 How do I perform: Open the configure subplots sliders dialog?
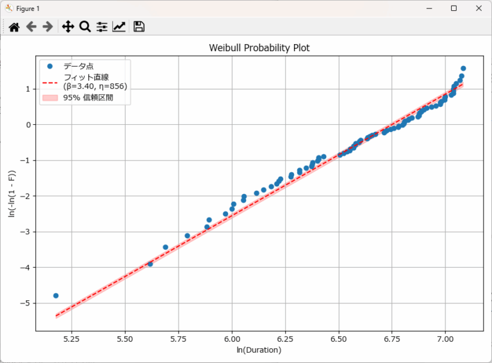point(102,26)
